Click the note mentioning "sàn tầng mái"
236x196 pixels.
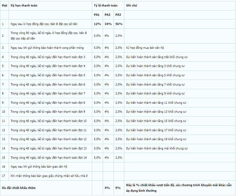pyautogui.click(x=157, y=148)
